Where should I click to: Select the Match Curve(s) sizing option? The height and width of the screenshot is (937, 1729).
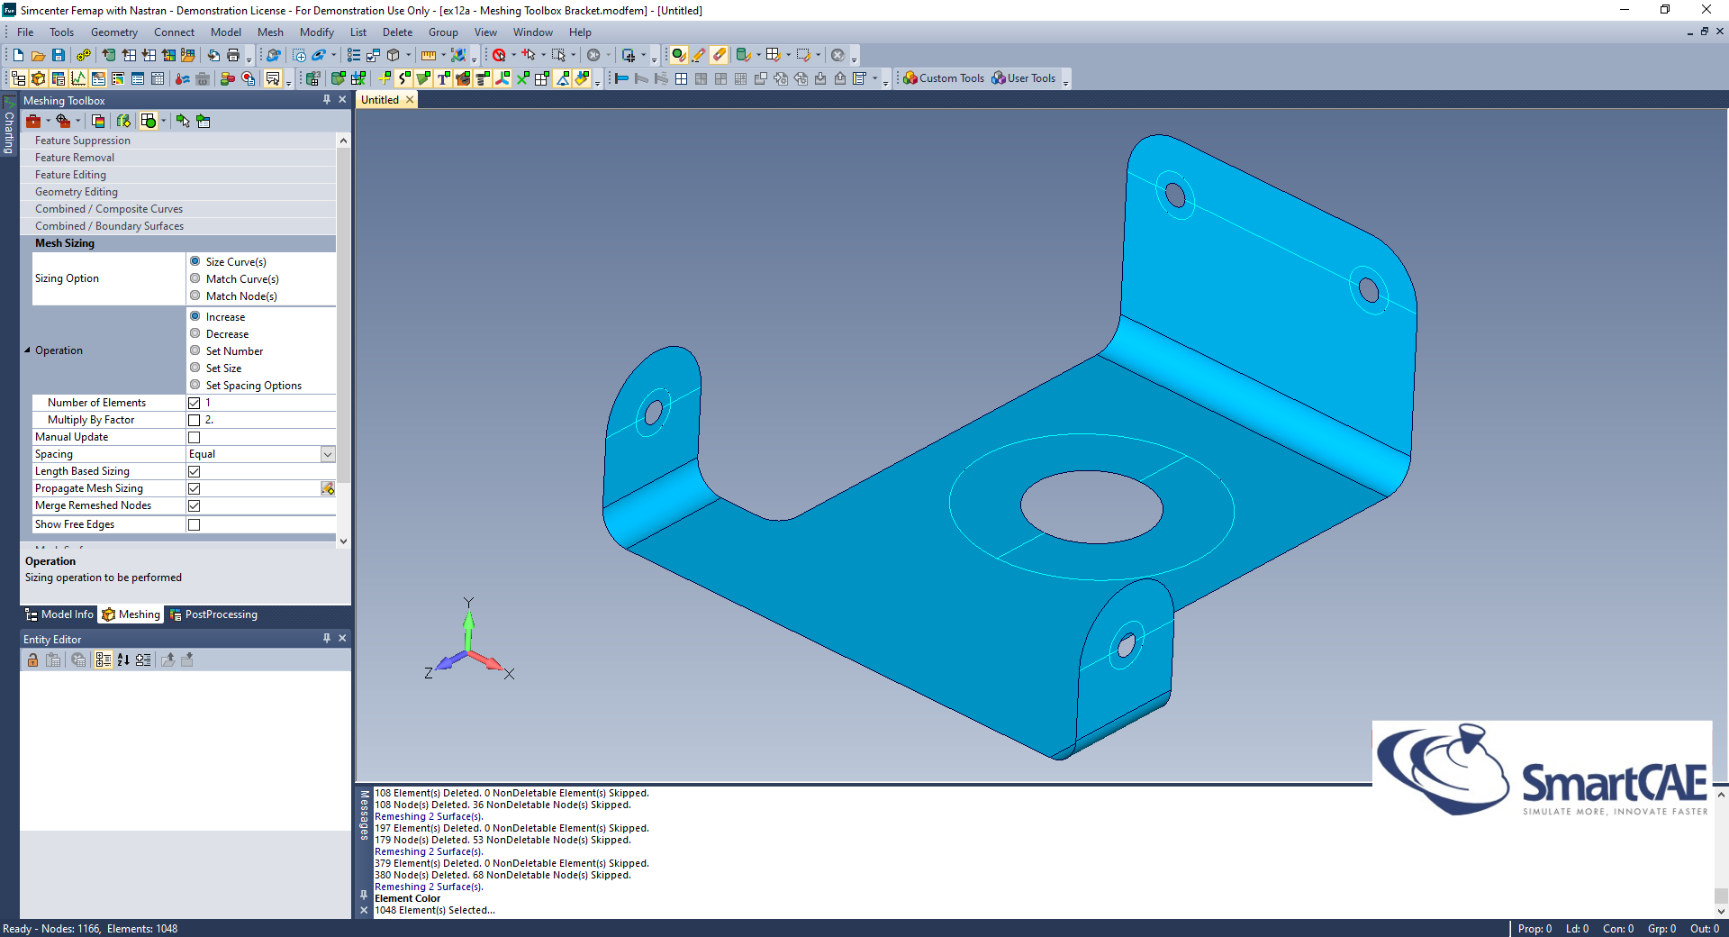195,278
